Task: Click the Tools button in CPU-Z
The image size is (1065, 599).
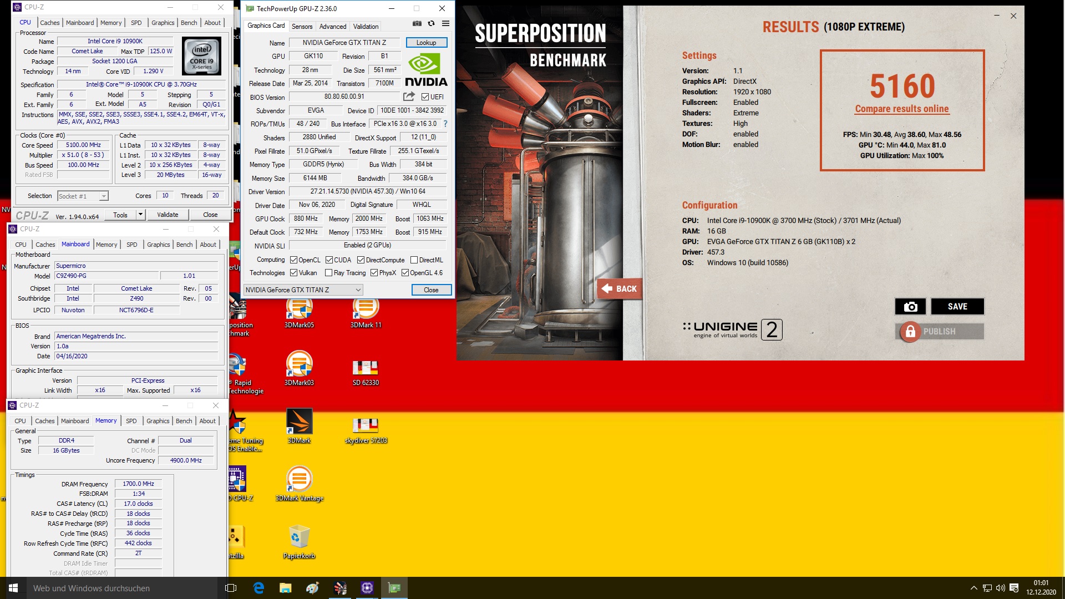Action: (120, 215)
